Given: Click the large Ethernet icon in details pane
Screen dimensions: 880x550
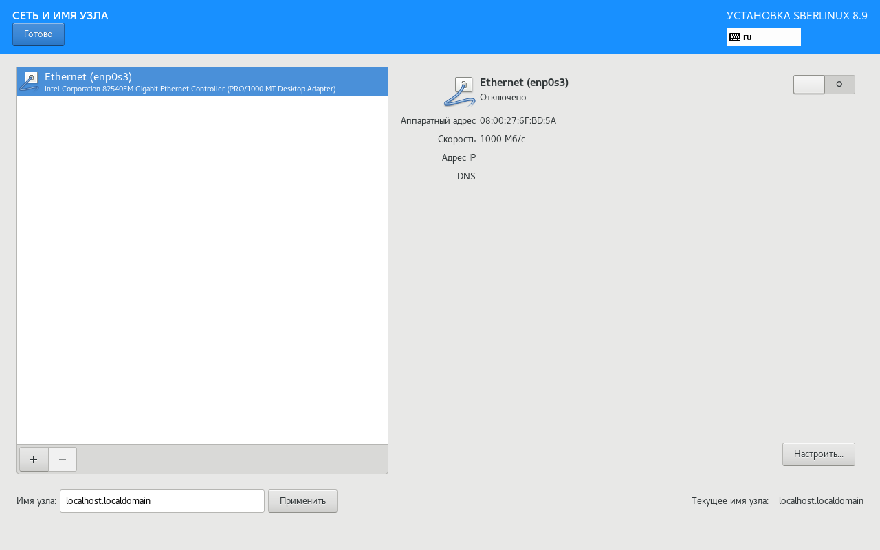Looking at the screenshot, I should click(x=460, y=92).
